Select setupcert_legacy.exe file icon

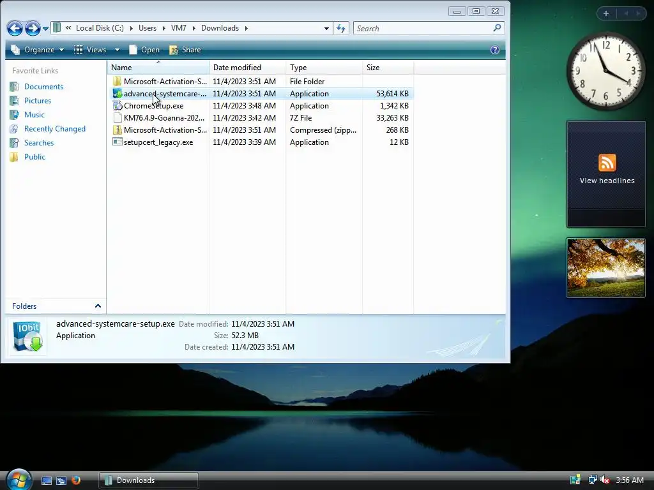(118, 142)
